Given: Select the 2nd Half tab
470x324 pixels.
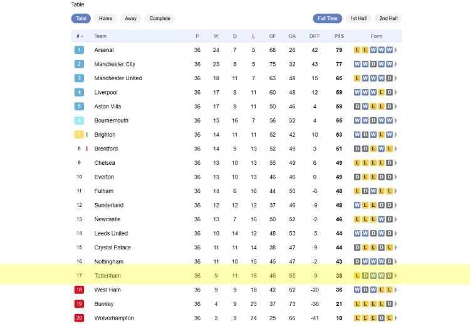Looking at the screenshot, I should 389,19.
